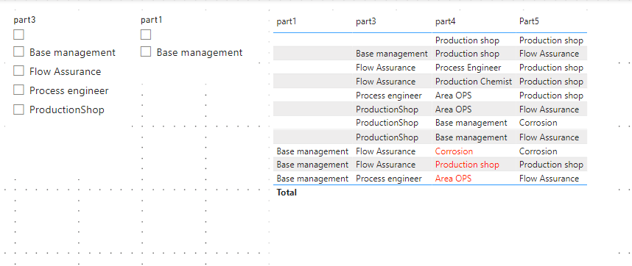Check Base management in part3 slicer
632x266 pixels.
tap(18, 52)
